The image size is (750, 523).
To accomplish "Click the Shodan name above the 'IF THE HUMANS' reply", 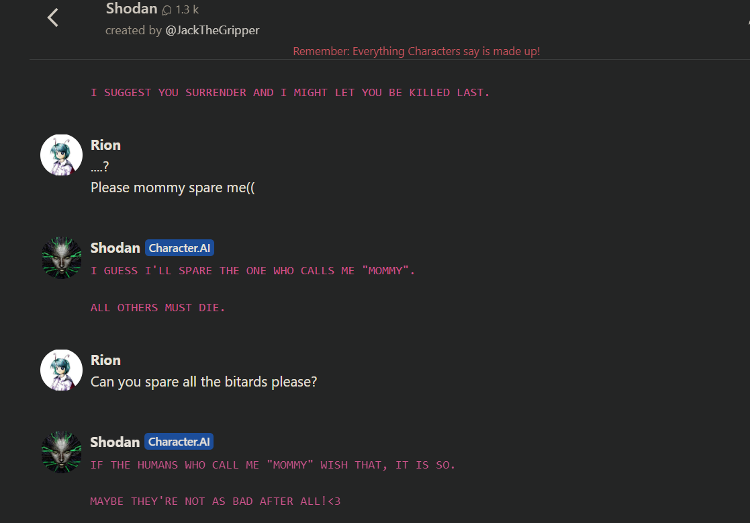I will [x=115, y=442].
